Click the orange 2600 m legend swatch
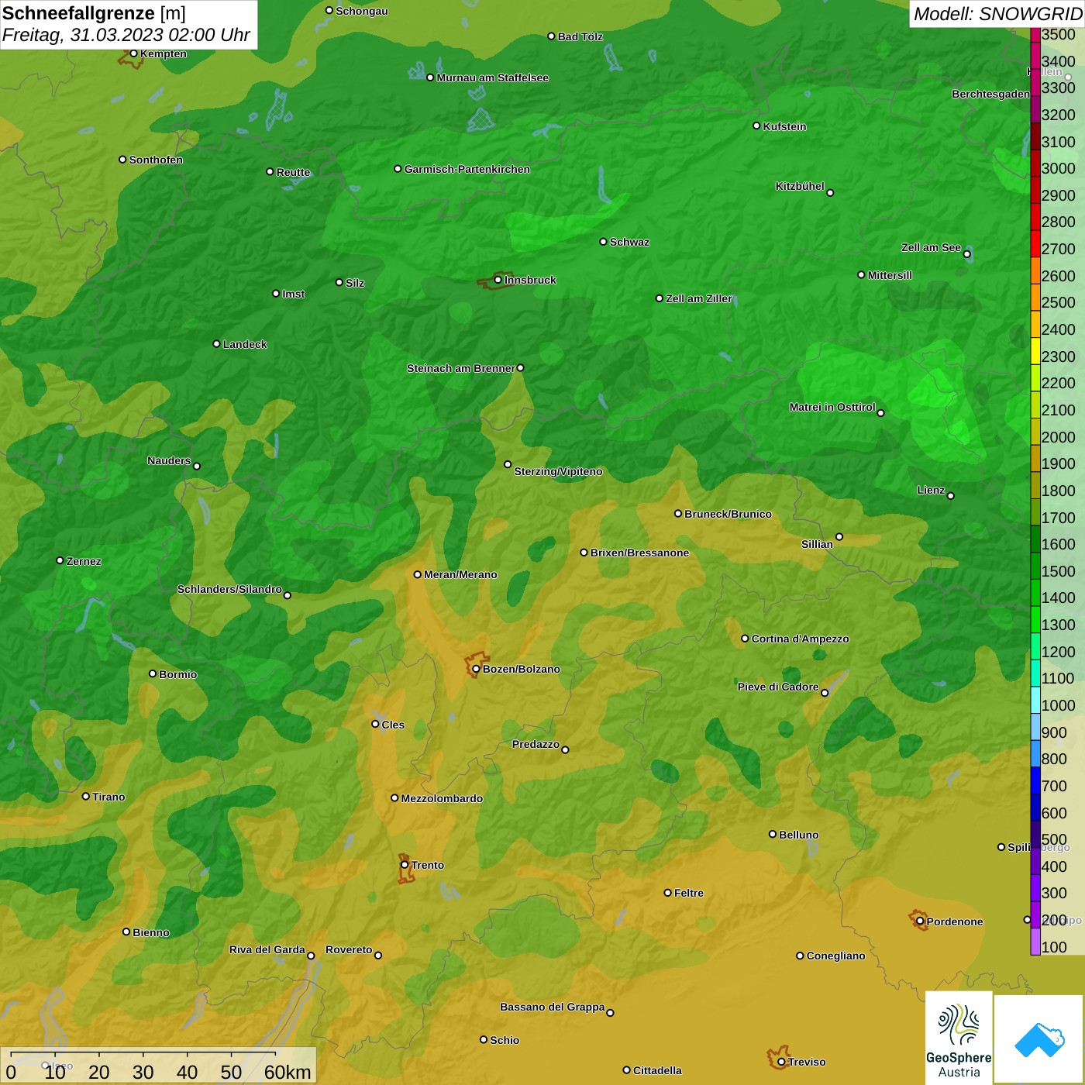Screen dimensions: 1085x1085 [1035, 270]
